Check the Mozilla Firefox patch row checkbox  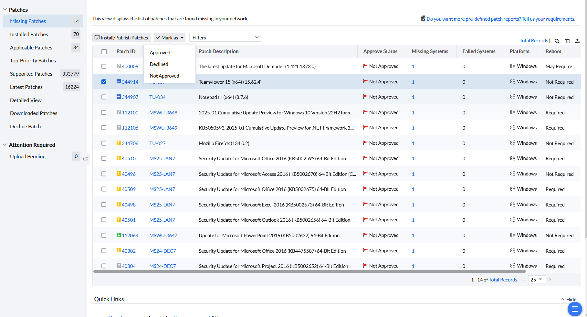point(104,143)
